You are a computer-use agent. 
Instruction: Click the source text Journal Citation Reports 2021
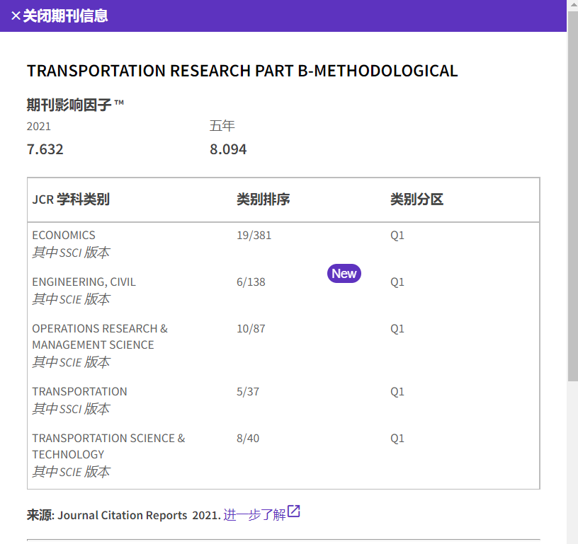140,515
